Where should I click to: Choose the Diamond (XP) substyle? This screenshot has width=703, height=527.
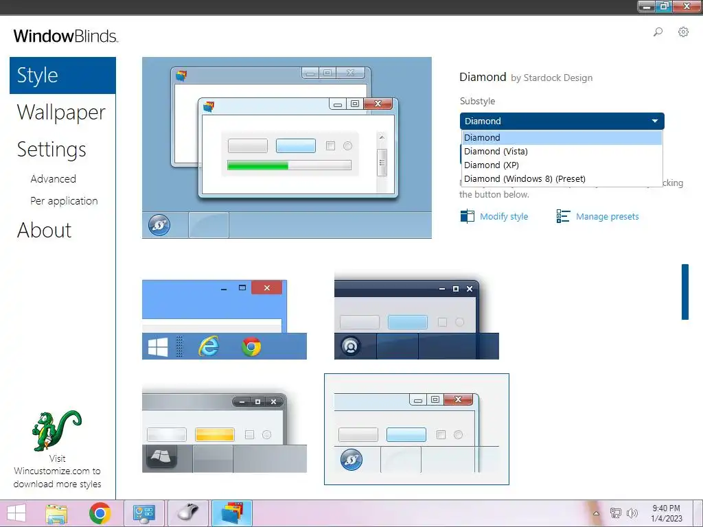[562, 165]
